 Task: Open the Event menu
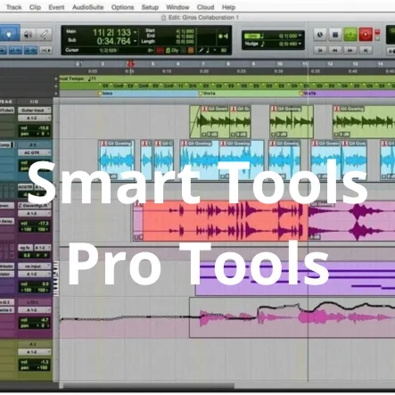pyautogui.click(x=56, y=7)
